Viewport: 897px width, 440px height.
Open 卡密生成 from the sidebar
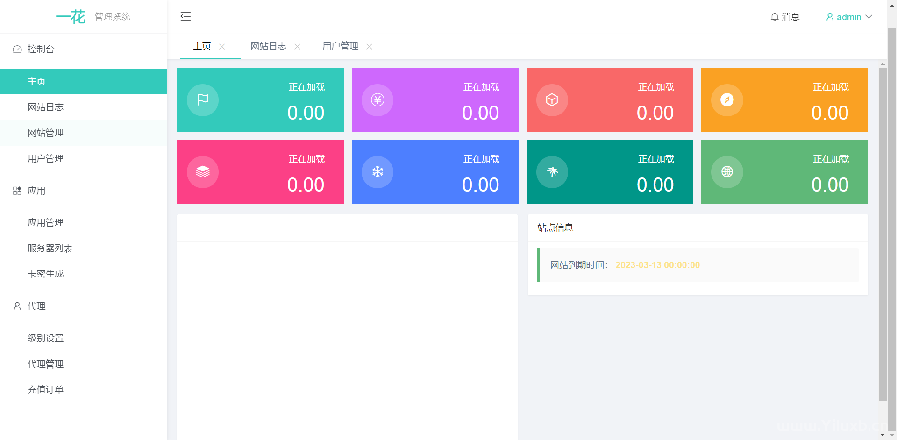(84, 274)
